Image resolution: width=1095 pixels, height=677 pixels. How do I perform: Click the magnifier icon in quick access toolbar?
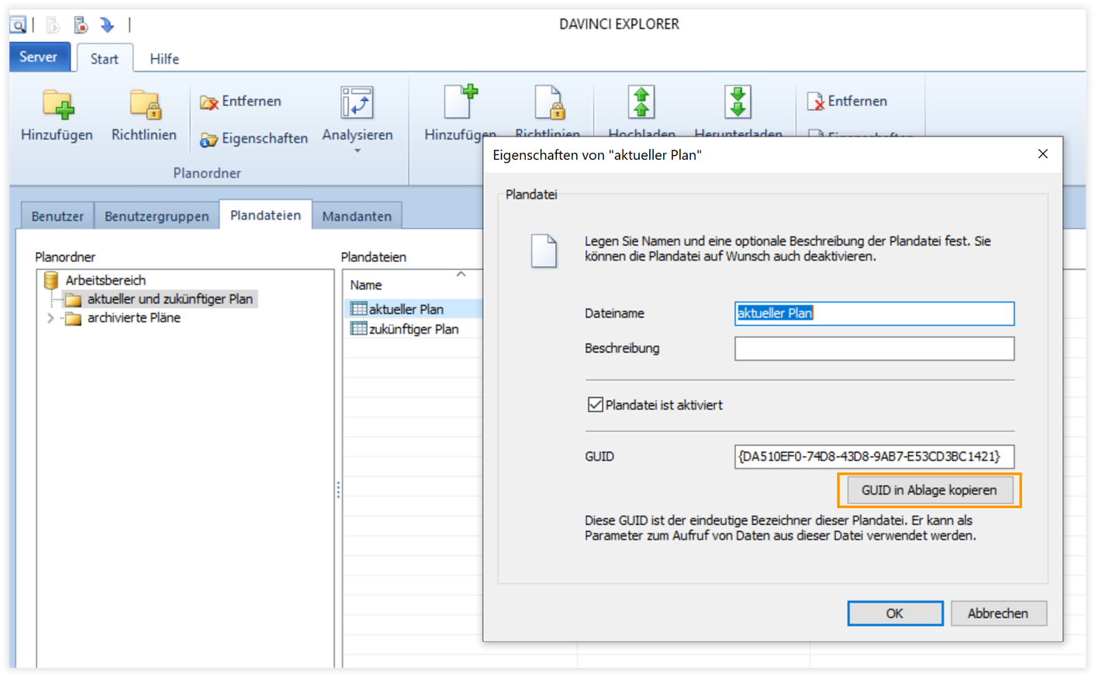18,25
